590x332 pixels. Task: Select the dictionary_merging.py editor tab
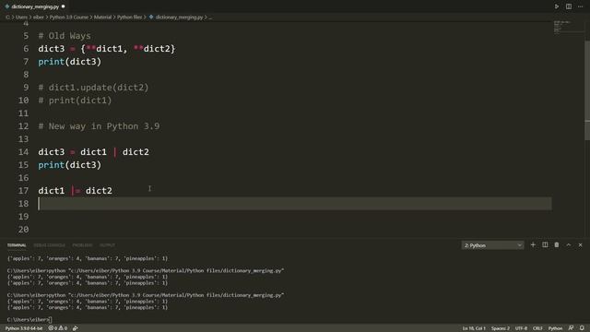pyautogui.click(x=35, y=6)
